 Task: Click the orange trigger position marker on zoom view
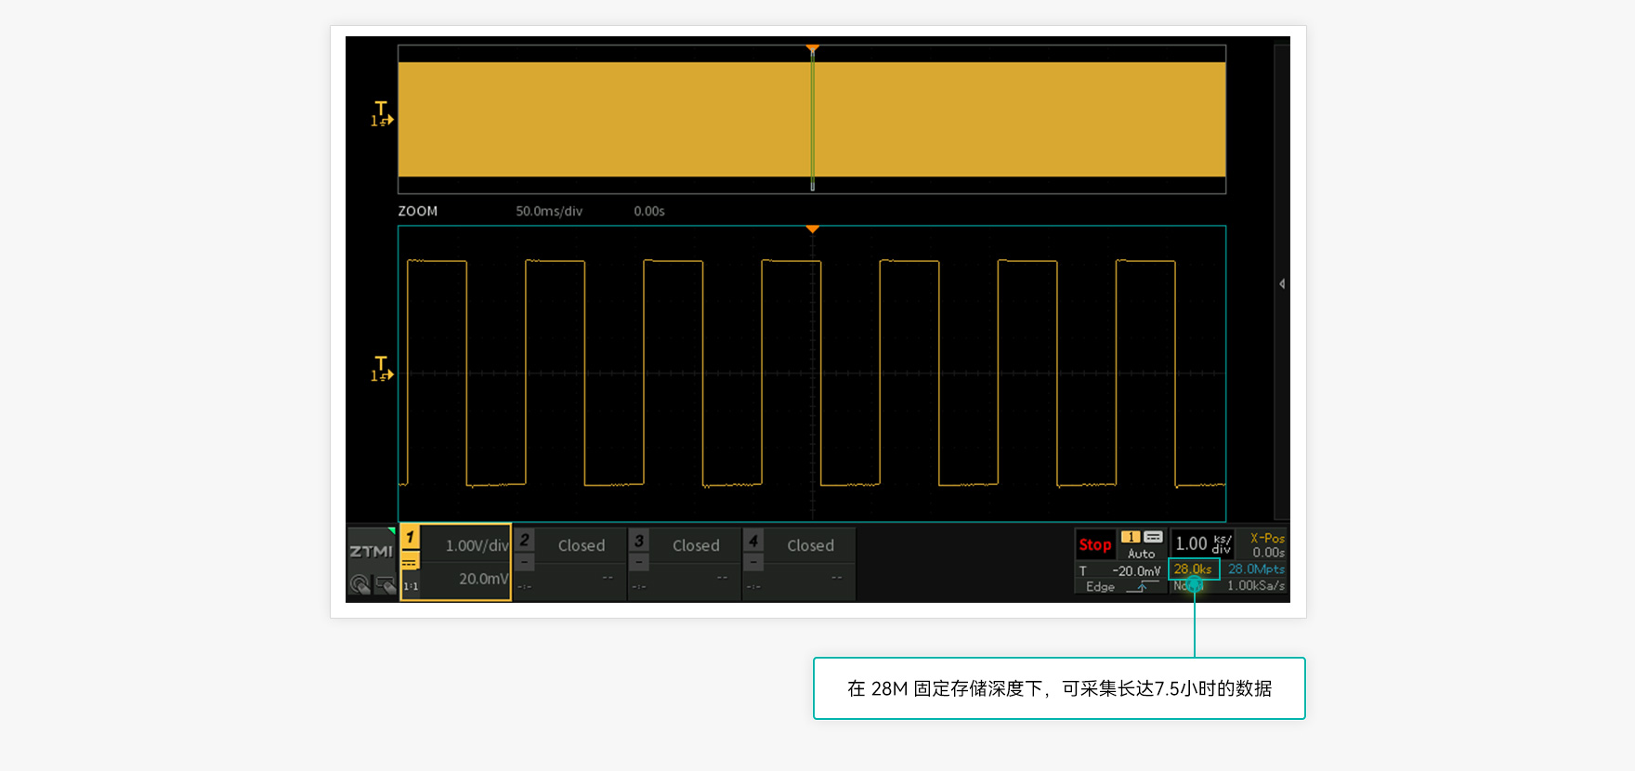[x=812, y=229]
